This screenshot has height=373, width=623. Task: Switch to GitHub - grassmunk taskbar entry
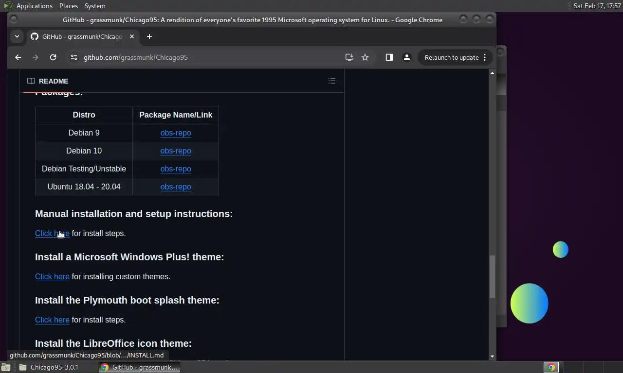click(x=140, y=367)
